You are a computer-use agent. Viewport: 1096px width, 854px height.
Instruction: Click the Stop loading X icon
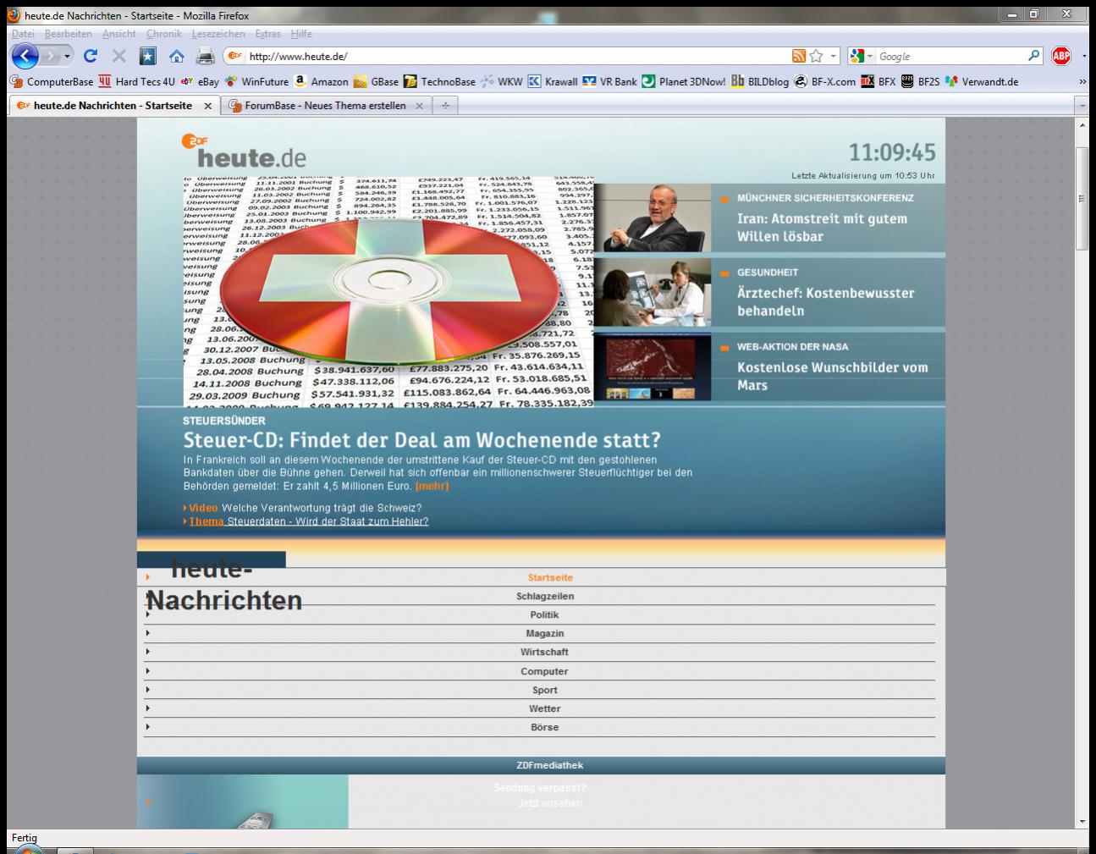tap(119, 57)
